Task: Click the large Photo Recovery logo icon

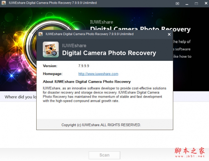Action: [51, 49]
